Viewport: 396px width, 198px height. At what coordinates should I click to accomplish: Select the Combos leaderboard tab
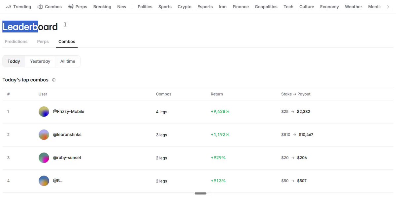click(67, 42)
